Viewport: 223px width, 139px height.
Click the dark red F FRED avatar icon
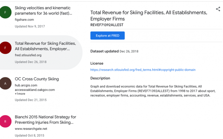coord(5,48)
